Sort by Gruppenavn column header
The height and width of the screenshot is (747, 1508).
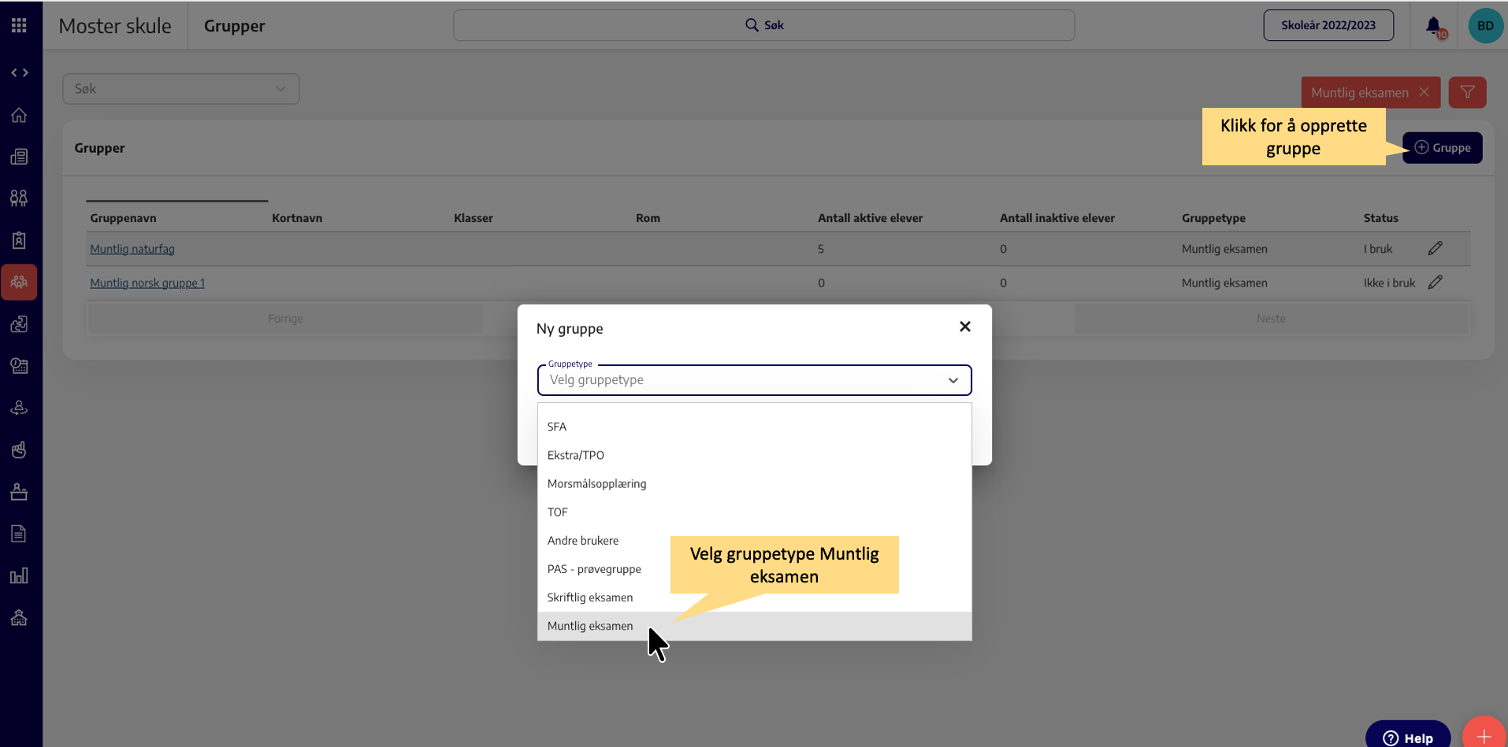point(123,218)
